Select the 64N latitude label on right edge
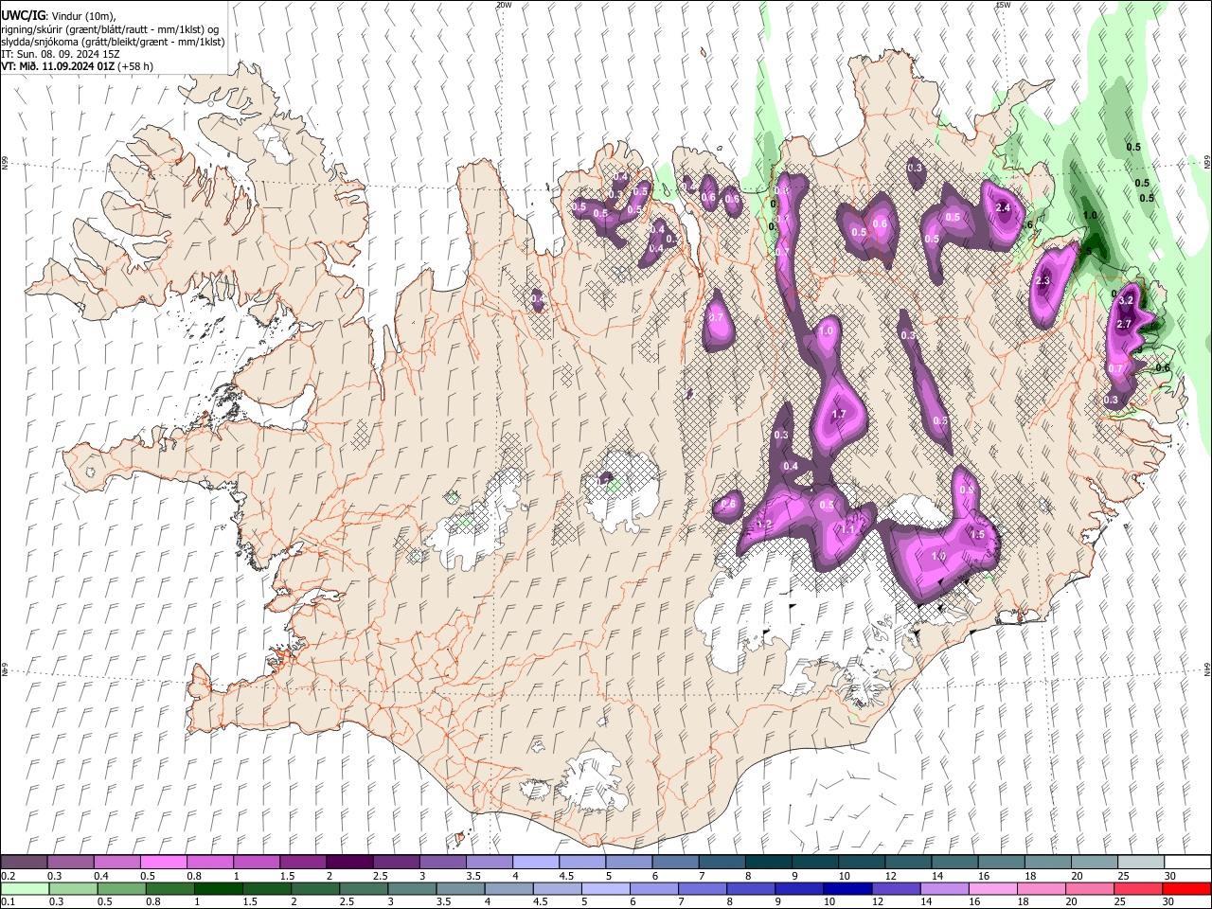The image size is (1212, 909). (x=1207, y=669)
